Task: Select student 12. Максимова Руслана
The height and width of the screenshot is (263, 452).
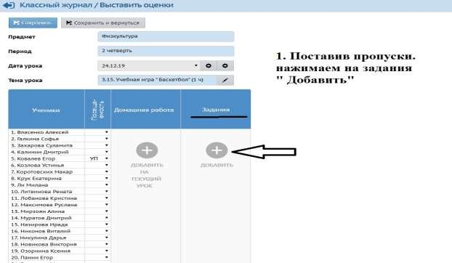Action: click(44, 205)
